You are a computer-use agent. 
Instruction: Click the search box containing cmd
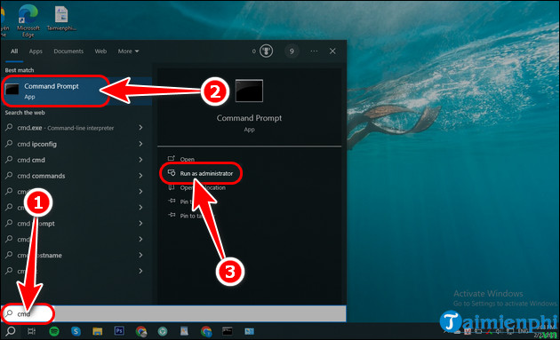coord(173,313)
